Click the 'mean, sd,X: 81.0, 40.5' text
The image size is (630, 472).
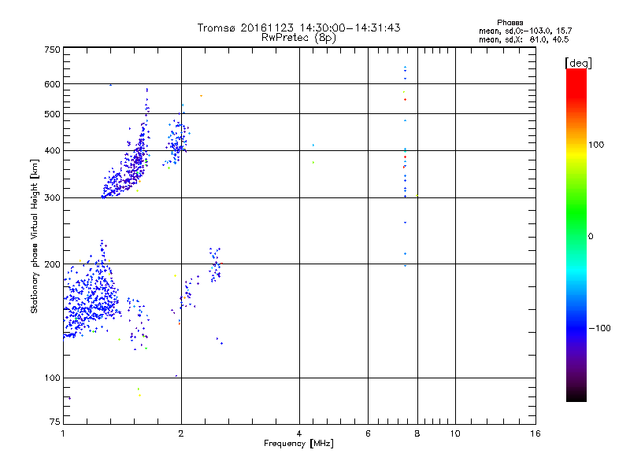click(x=524, y=39)
